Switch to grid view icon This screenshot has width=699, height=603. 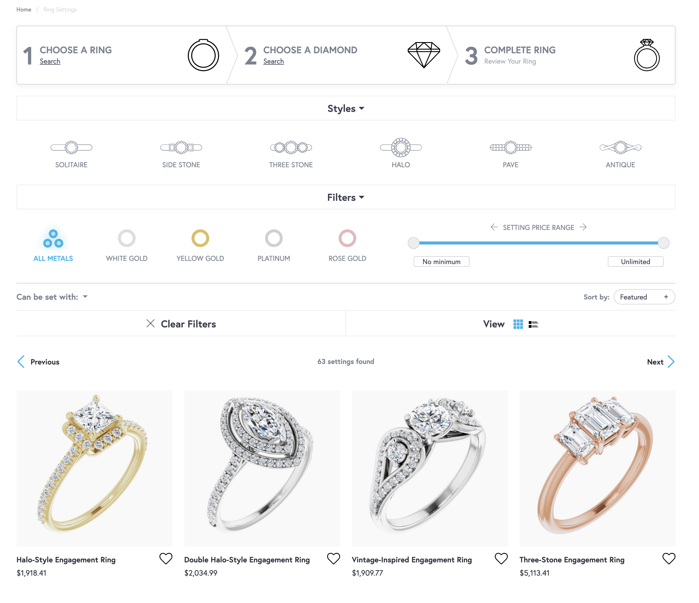tap(518, 324)
